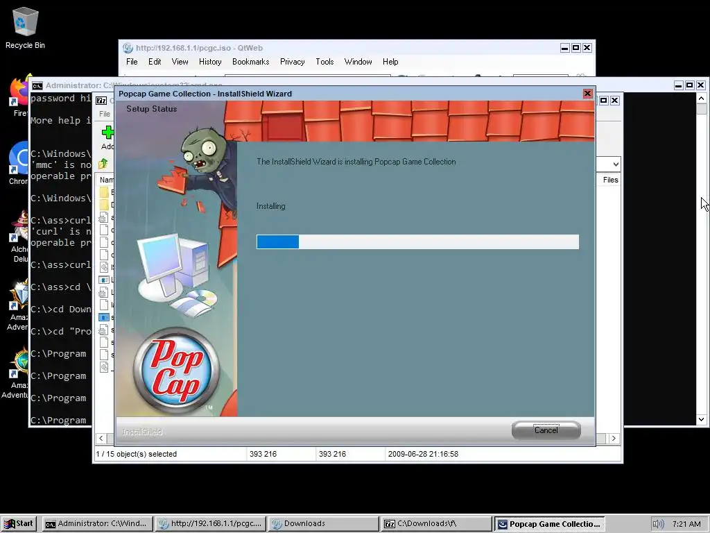Screen dimensions: 710x533
Task: Open the Firefox desktop shortcut
Action: (19, 95)
